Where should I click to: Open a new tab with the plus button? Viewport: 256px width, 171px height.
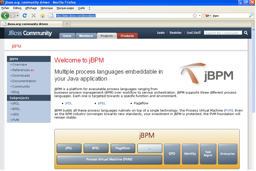67,24
